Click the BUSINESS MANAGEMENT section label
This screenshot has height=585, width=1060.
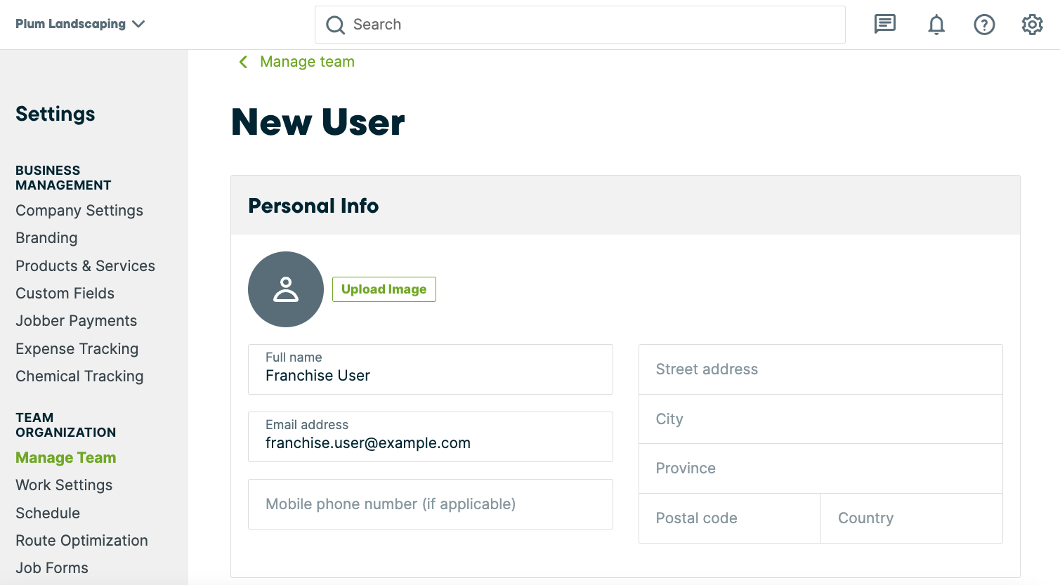point(63,178)
